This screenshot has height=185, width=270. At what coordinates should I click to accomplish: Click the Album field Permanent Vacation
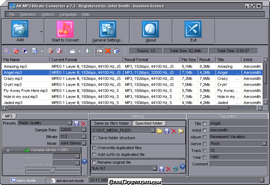click(x=238, y=137)
